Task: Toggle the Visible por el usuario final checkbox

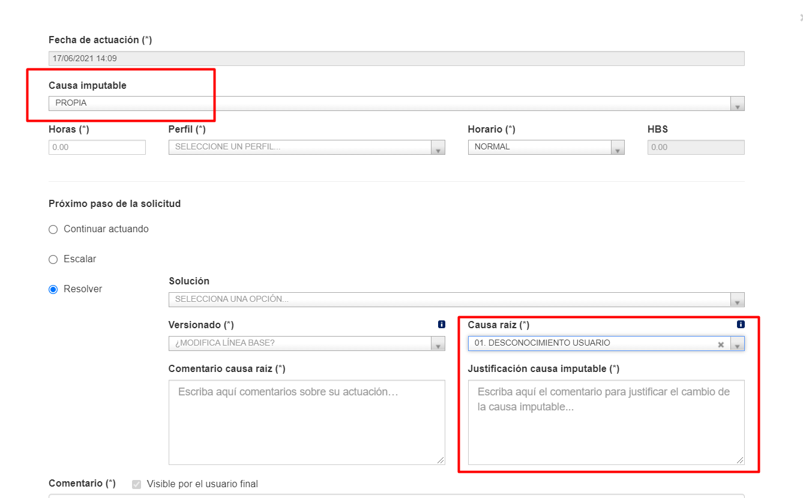Action: [x=136, y=484]
